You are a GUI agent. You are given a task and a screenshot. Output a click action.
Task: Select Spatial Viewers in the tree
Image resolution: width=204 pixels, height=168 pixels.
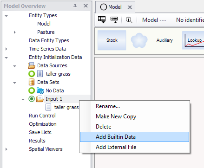tap(46, 149)
